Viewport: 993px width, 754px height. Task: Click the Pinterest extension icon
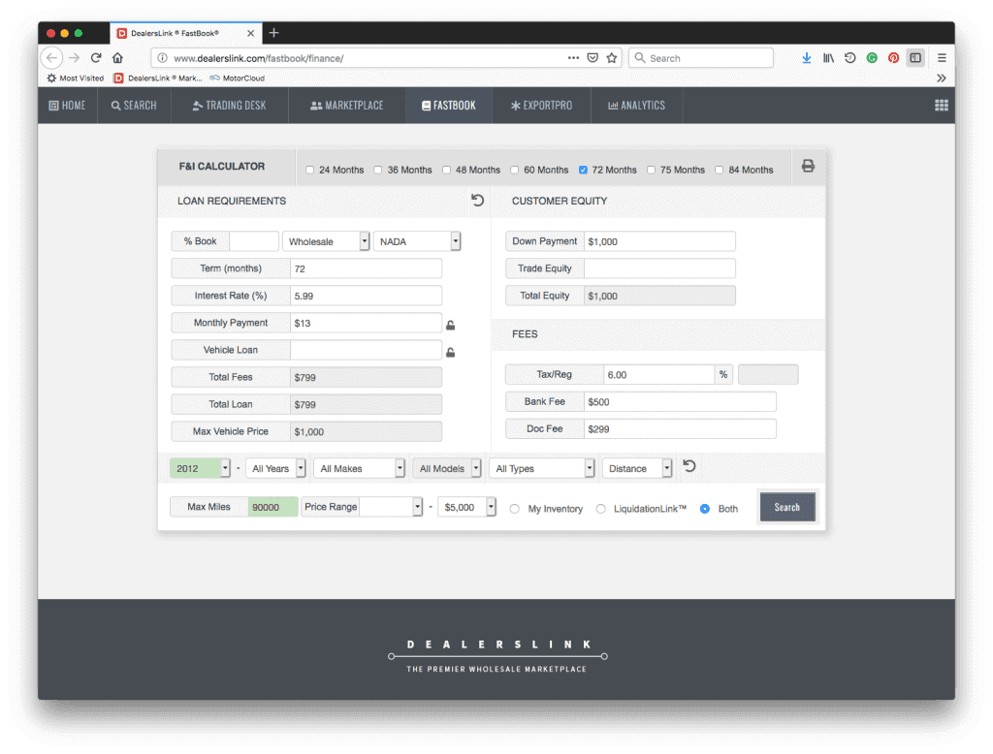(x=893, y=57)
